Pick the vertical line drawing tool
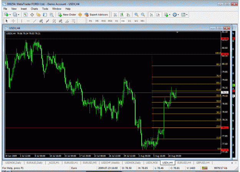This screenshot has height=172, width=240. 22,21
